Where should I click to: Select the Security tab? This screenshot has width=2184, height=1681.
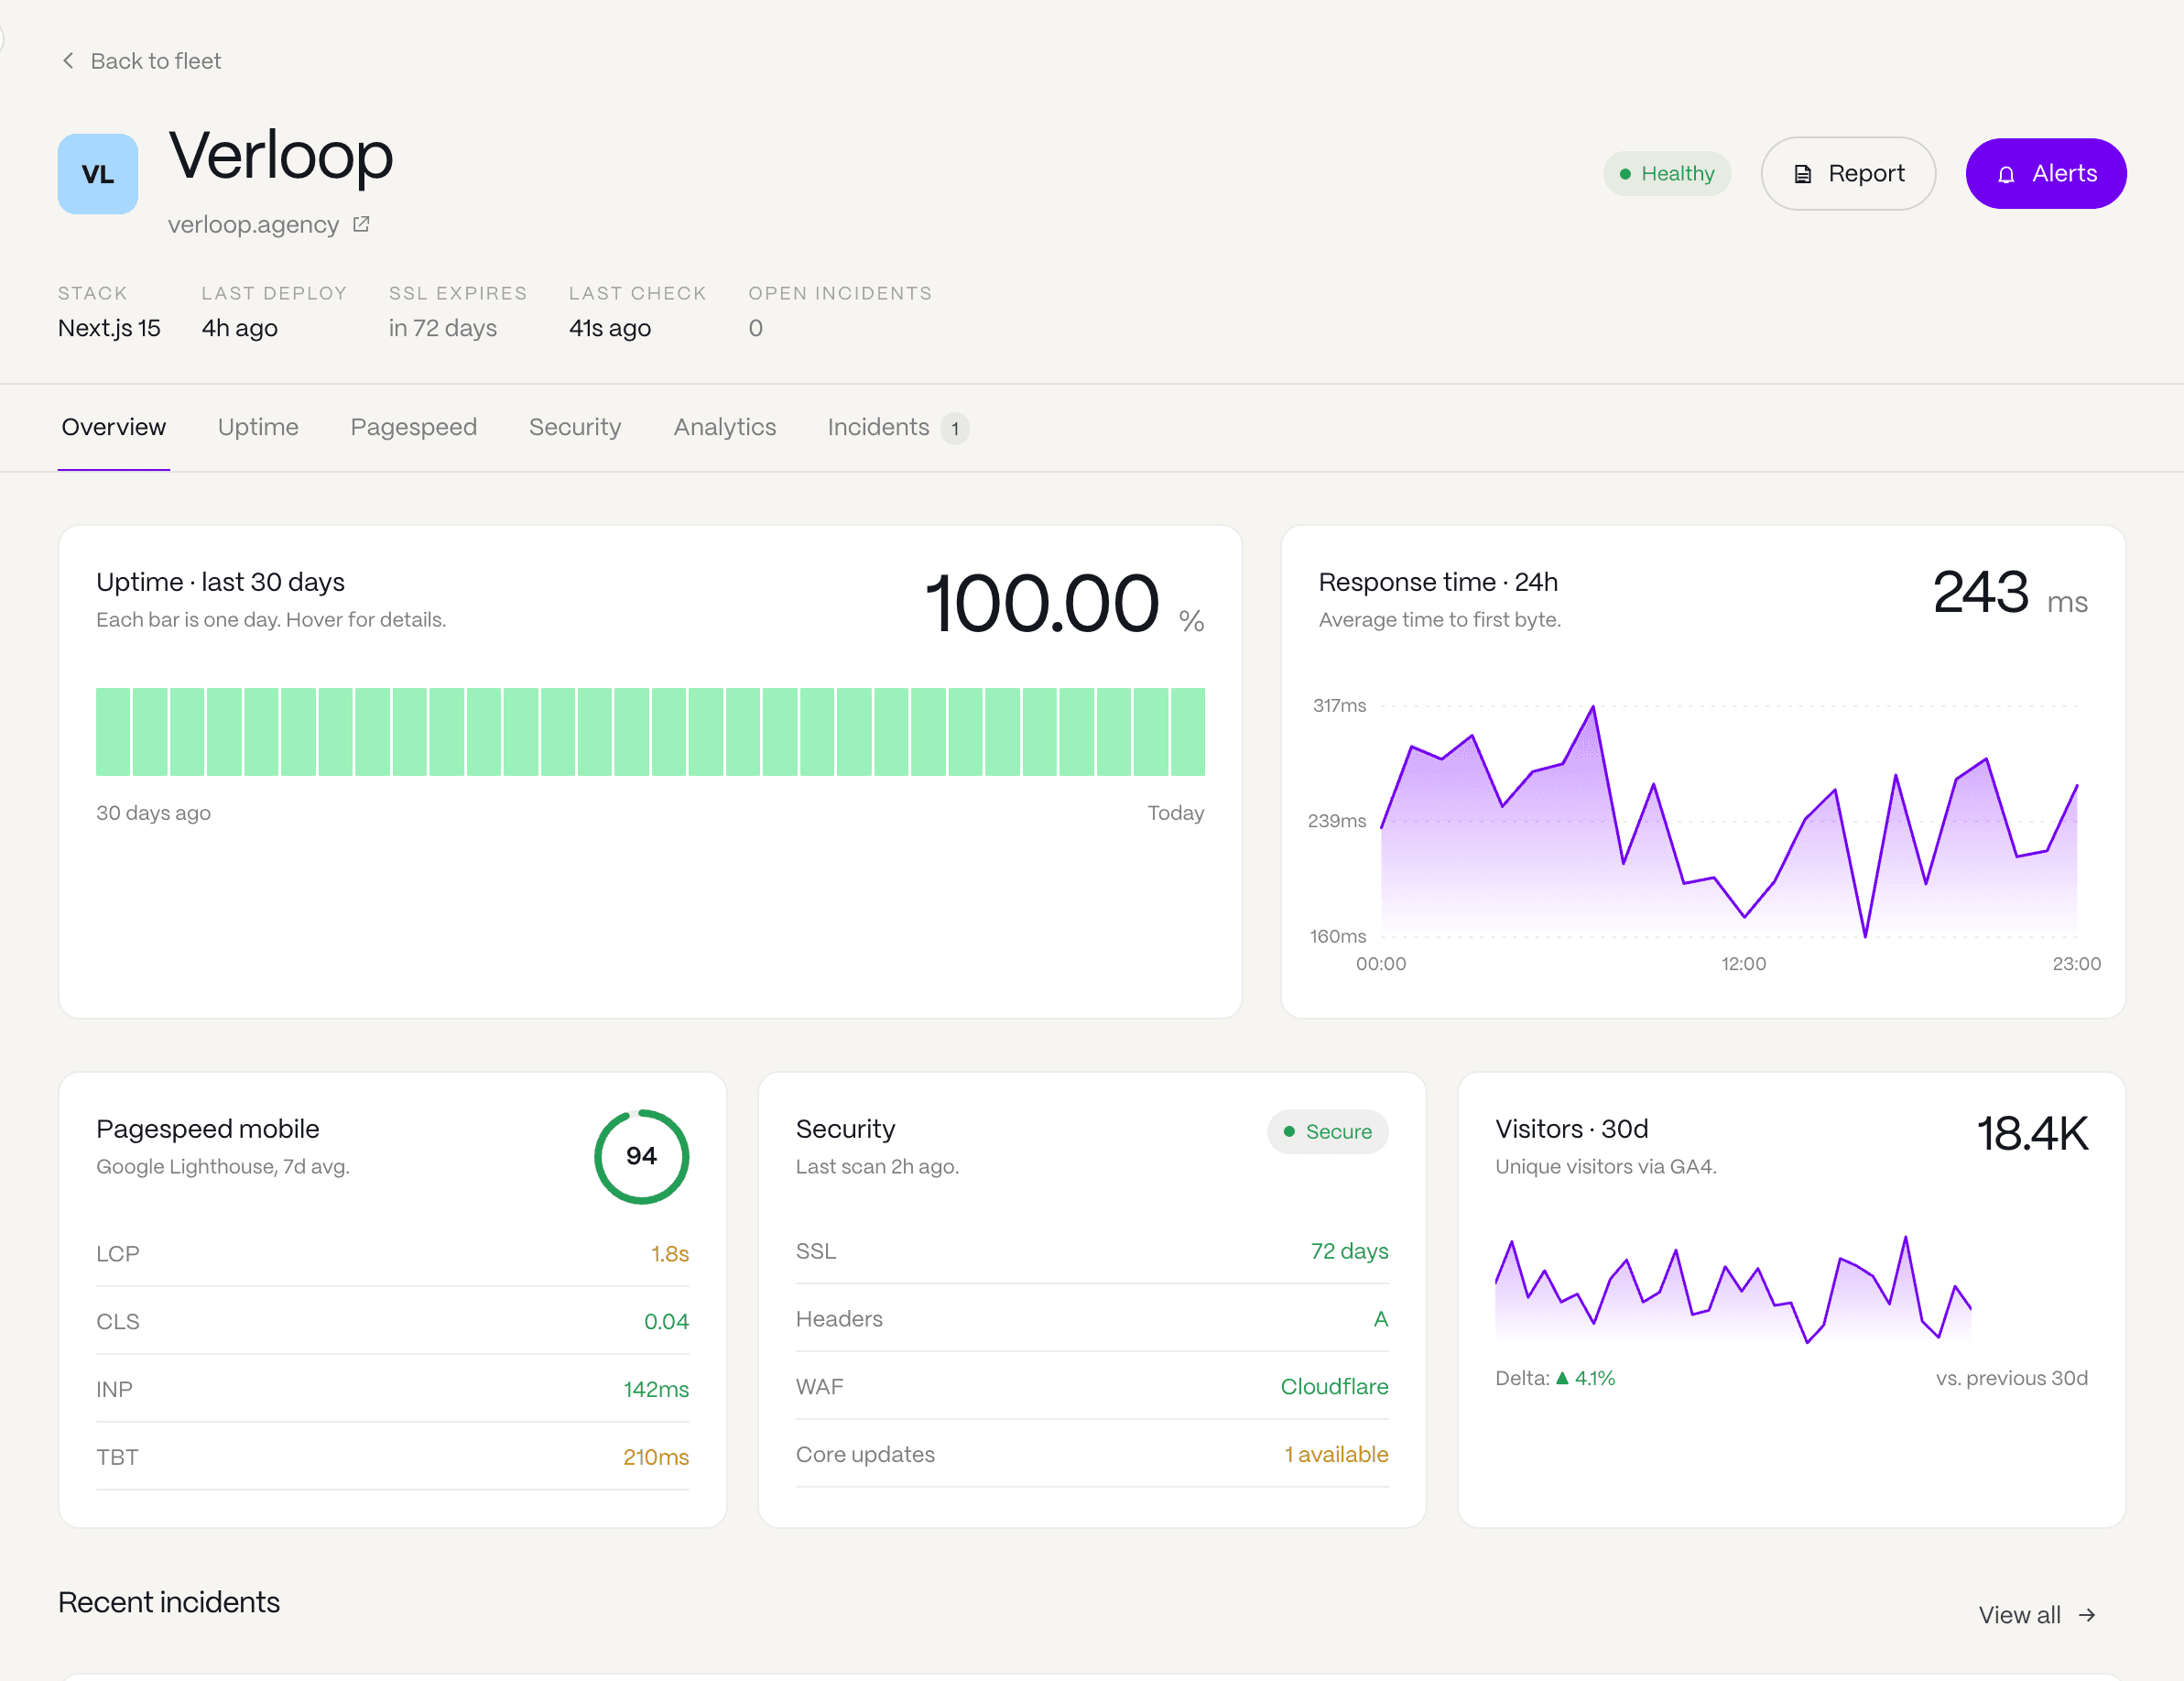tap(575, 427)
